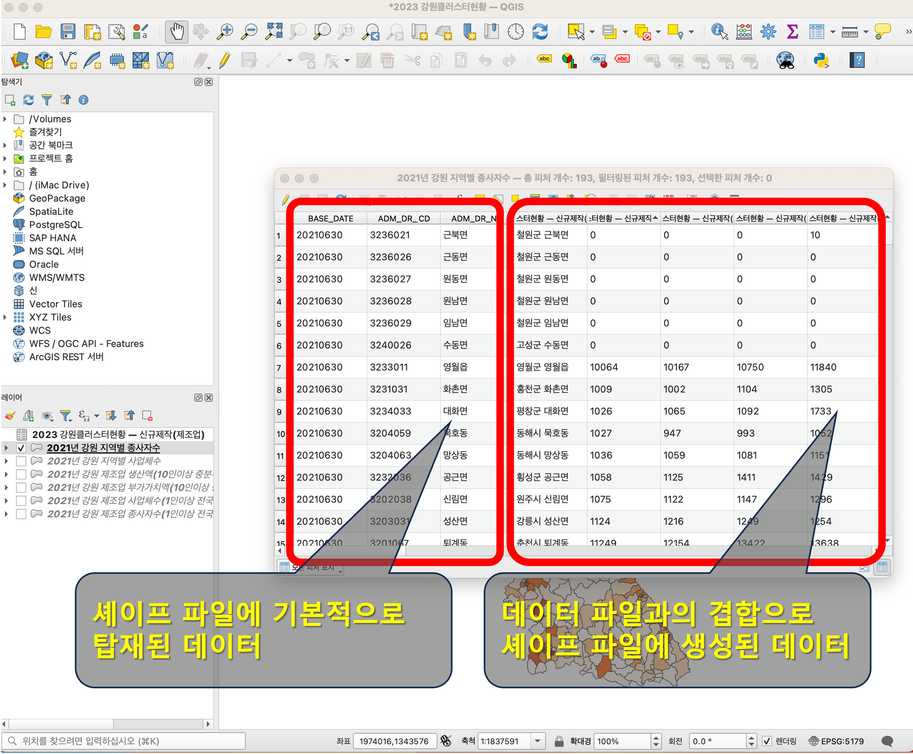The height and width of the screenshot is (754, 913).
Task: Expand the /Volumes folder node
Action: pyautogui.click(x=5, y=119)
